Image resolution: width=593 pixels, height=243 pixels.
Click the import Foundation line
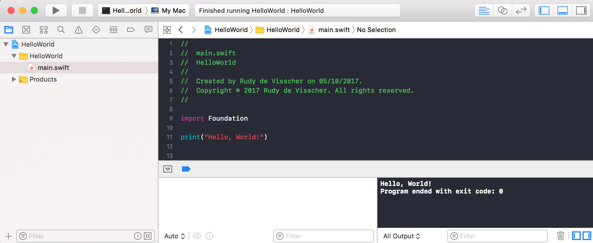214,118
